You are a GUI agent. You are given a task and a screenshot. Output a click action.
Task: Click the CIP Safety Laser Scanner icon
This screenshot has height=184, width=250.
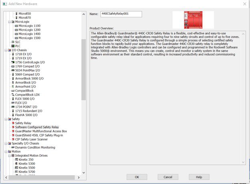click(x=13, y=140)
